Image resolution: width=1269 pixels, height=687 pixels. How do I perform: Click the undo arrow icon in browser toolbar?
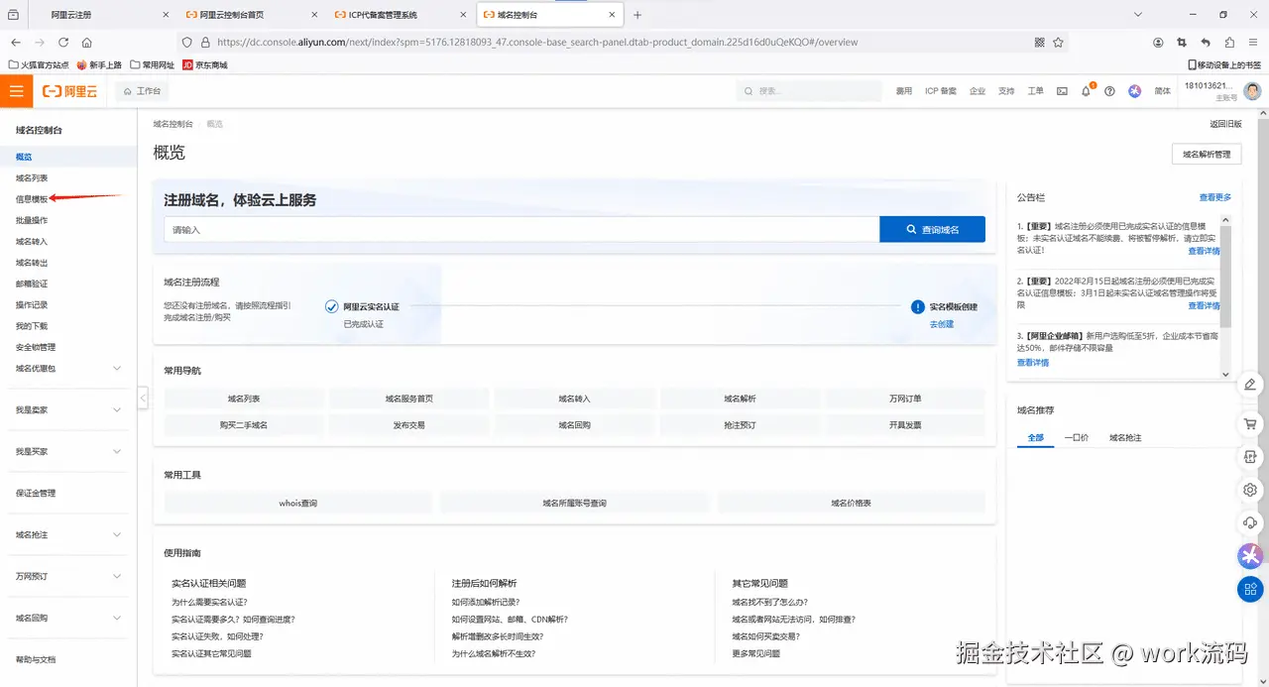1206,43
